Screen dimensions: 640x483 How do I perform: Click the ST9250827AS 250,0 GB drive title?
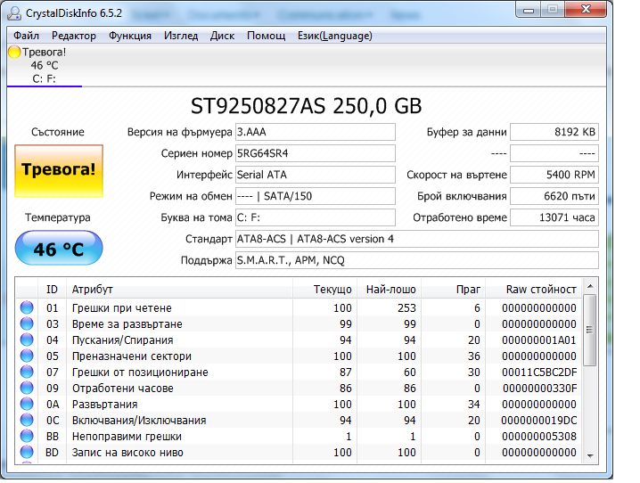(x=306, y=106)
